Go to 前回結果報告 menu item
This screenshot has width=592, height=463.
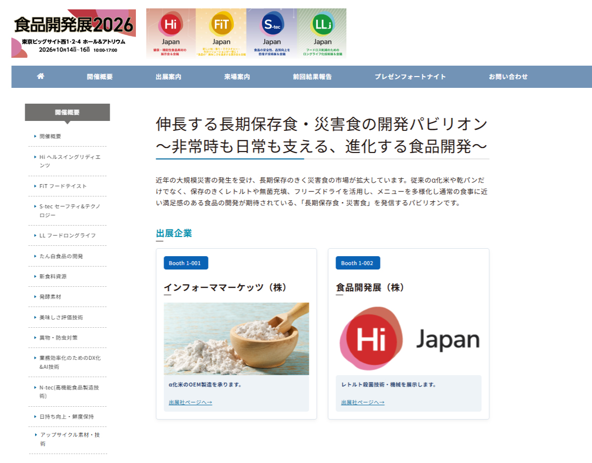tap(312, 77)
